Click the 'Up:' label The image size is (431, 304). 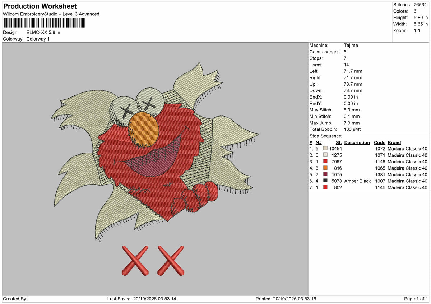(x=313, y=84)
